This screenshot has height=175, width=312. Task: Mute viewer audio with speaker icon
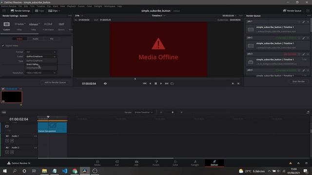click(x=105, y=84)
